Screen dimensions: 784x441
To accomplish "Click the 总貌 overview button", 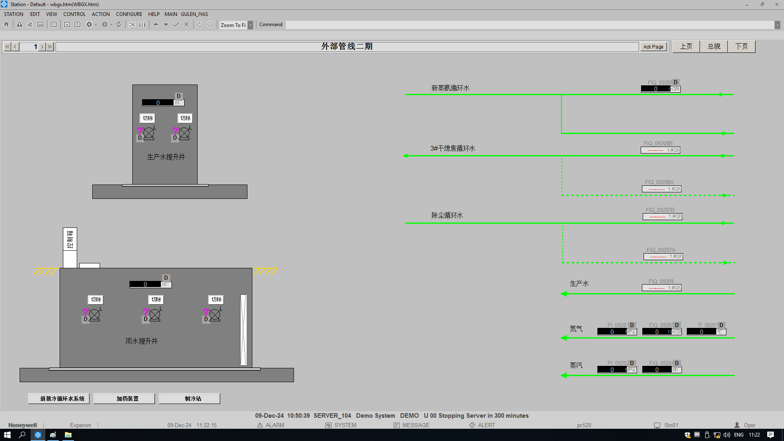I will (714, 47).
